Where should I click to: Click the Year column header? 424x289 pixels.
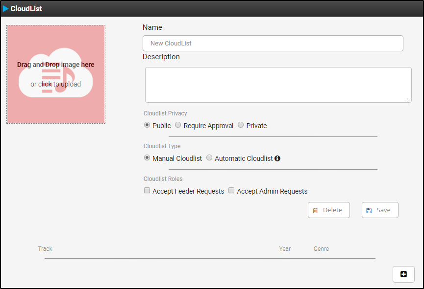coord(285,249)
